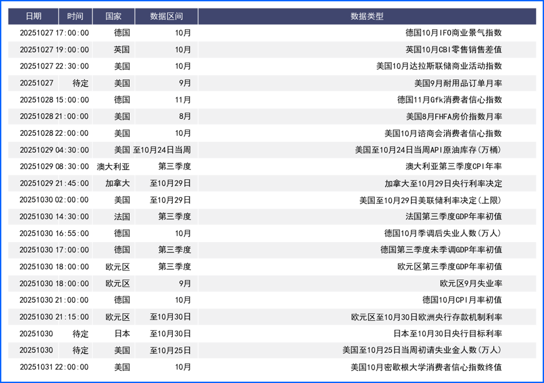Image resolution: width=544 pixels, height=383 pixels.
Task: Select the 加拿大 country cell
Action: click(x=117, y=183)
